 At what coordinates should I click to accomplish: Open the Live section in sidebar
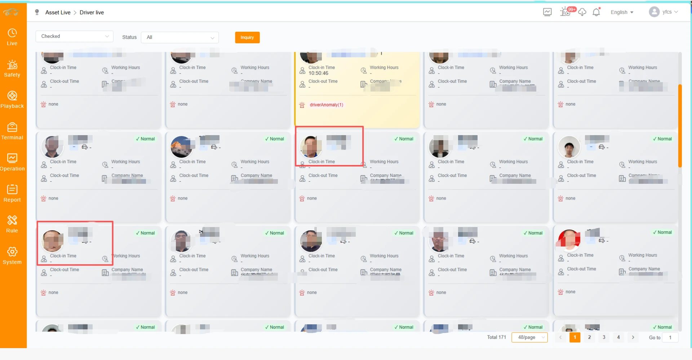tap(12, 37)
